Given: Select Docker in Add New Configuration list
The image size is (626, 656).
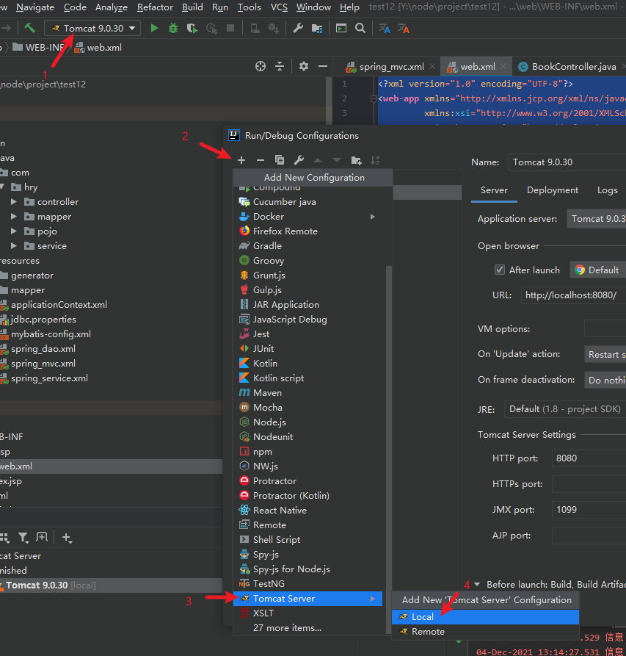Looking at the screenshot, I should click(x=307, y=217).
